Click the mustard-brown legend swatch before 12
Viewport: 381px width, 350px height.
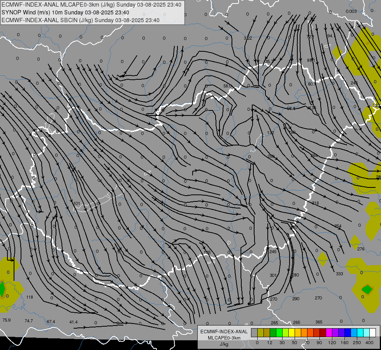[267, 333]
